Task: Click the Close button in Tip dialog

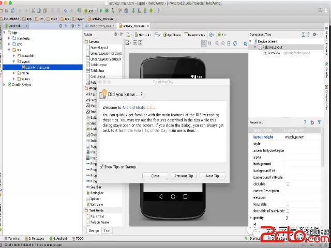Action: [155, 176]
